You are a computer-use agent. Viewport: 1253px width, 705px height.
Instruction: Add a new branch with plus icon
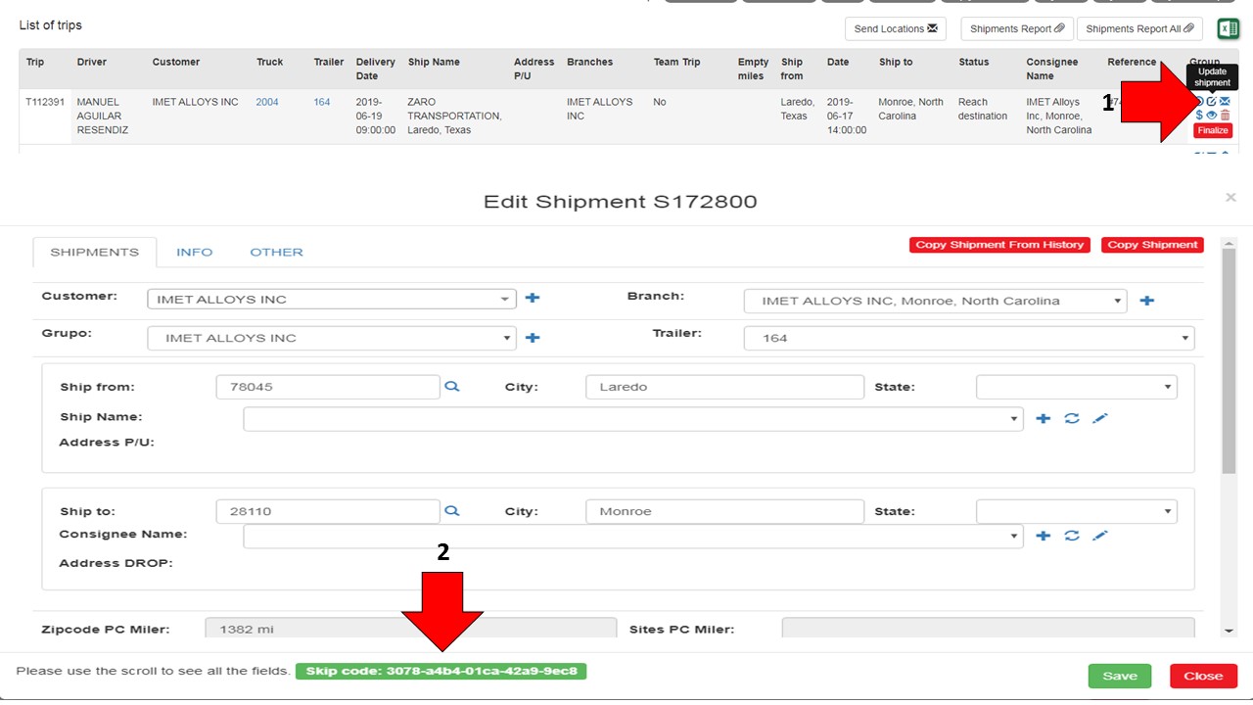click(1147, 301)
